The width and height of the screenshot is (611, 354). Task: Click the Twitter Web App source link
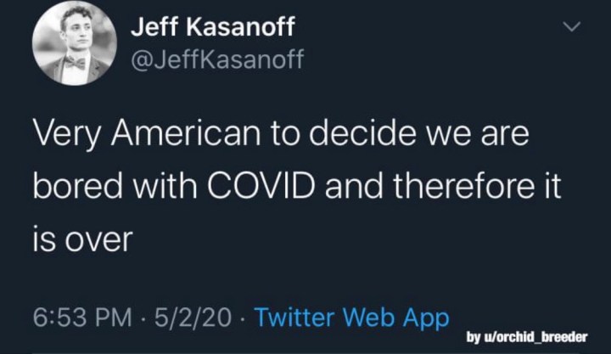351,318
